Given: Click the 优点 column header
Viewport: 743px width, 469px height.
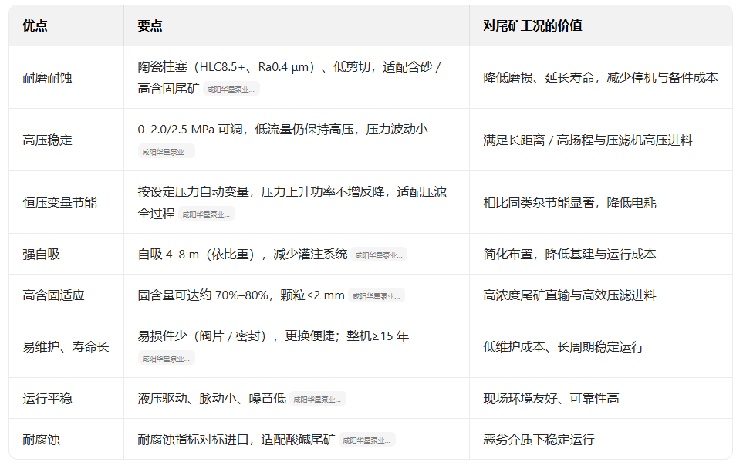Looking at the screenshot, I should [35, 25].
